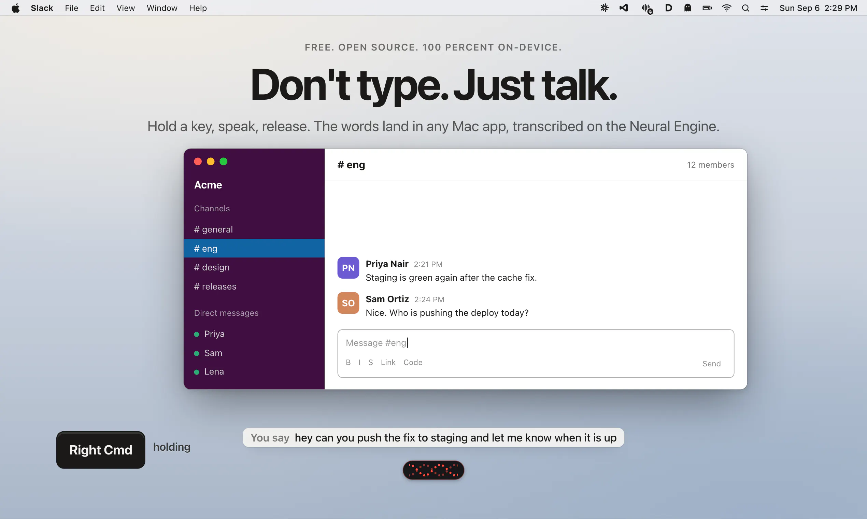The height and width of the screenshot is (519, 867).
Task: Minimize the Slack mockup window (yellow button)
Action: coord(211,161)
